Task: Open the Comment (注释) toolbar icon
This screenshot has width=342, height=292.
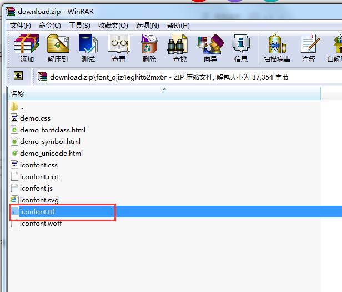Action: 310,44
